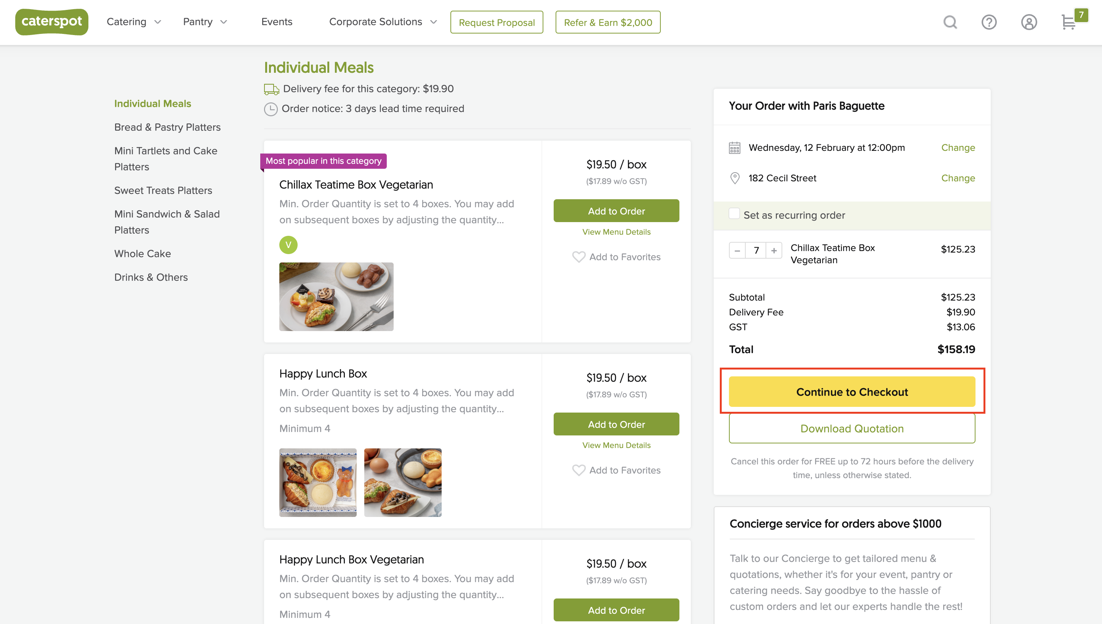Expand the Catering dropdown menu
This screenshot has height=624, width=1102.
(x=134, y=22)
